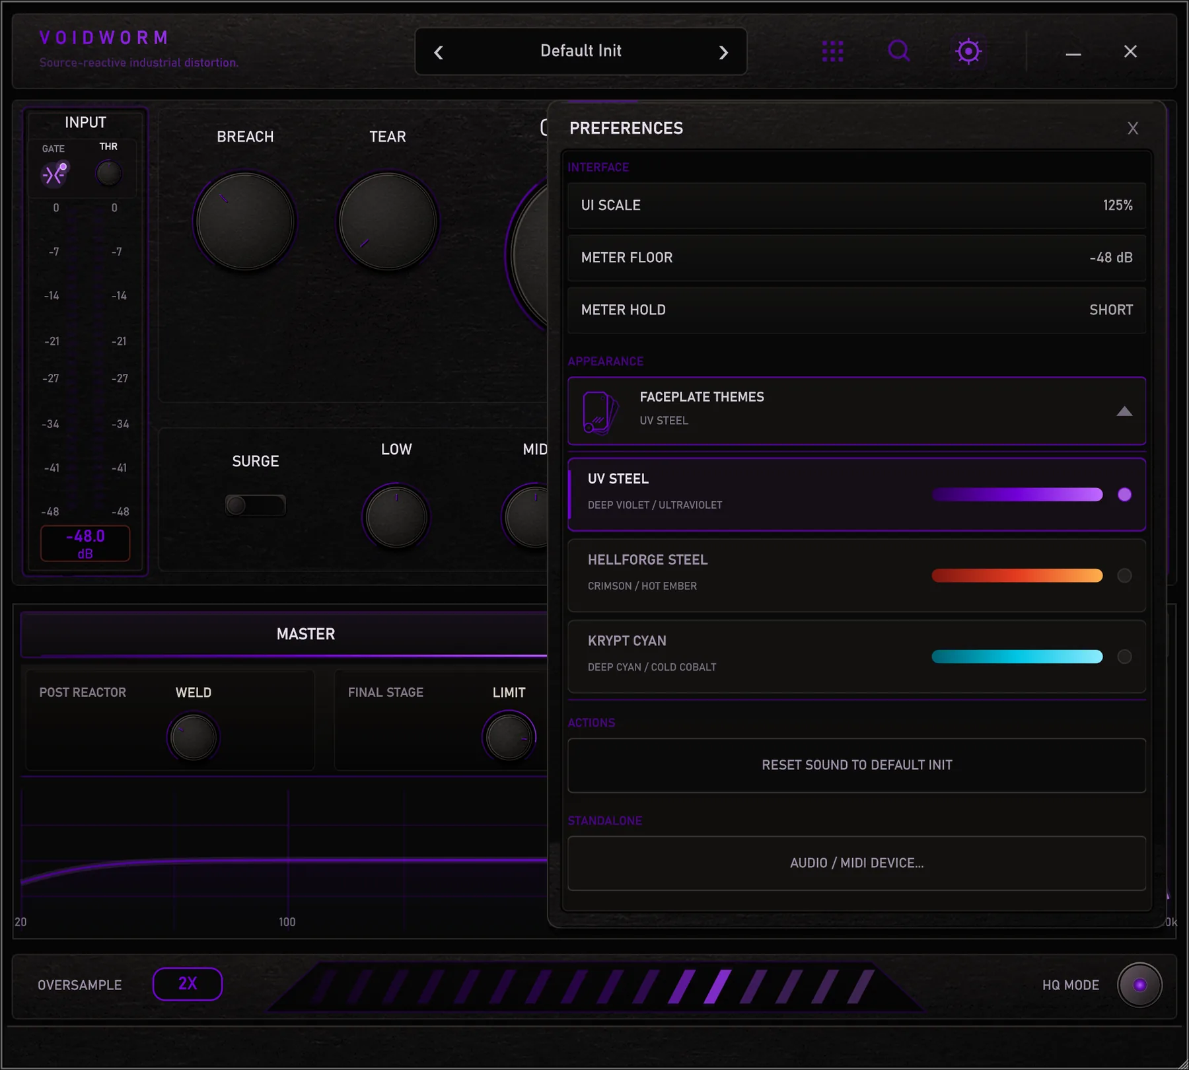1189x1070 pixels.
Task: Click the Source-reactive industrial distortion tagline
Action: pyautogui.click(x=139, y=63)
